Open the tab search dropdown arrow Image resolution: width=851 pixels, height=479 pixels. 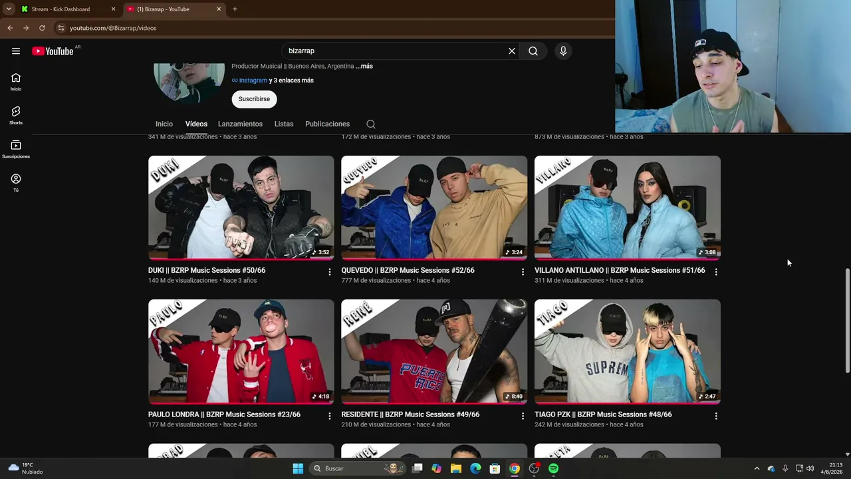pos(9,9)
